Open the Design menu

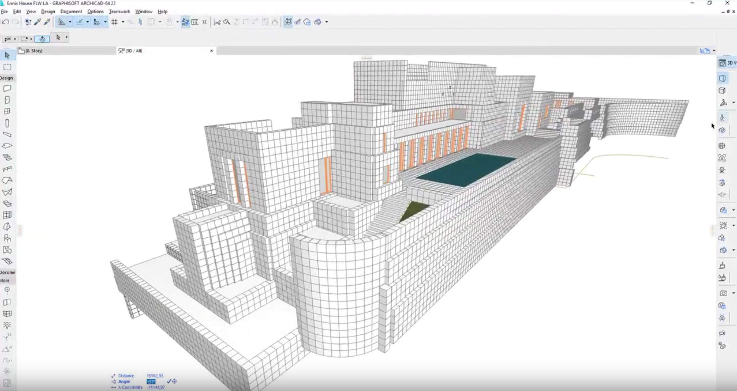pyautogui.click(x=48, y=11)
